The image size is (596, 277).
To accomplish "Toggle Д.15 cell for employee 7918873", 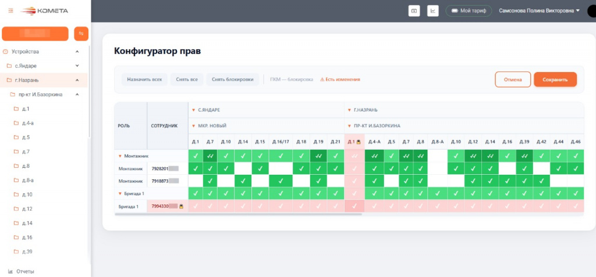I will click(x=260, y=181).
